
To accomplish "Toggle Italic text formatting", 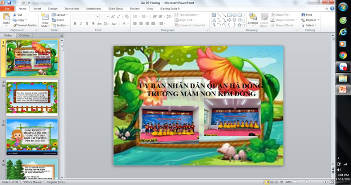I will (81, 24).
